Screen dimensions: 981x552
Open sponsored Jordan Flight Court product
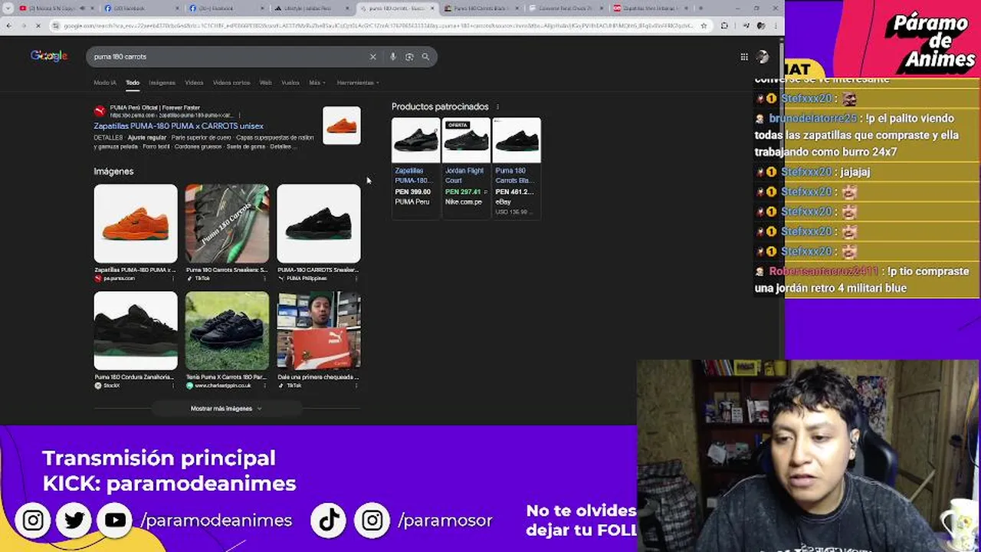[x=465, y=168]
